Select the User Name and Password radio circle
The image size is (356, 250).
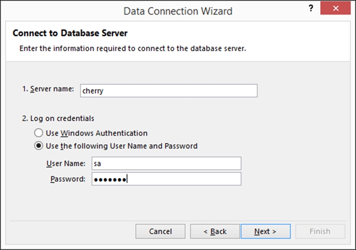(x=38, y=145)
